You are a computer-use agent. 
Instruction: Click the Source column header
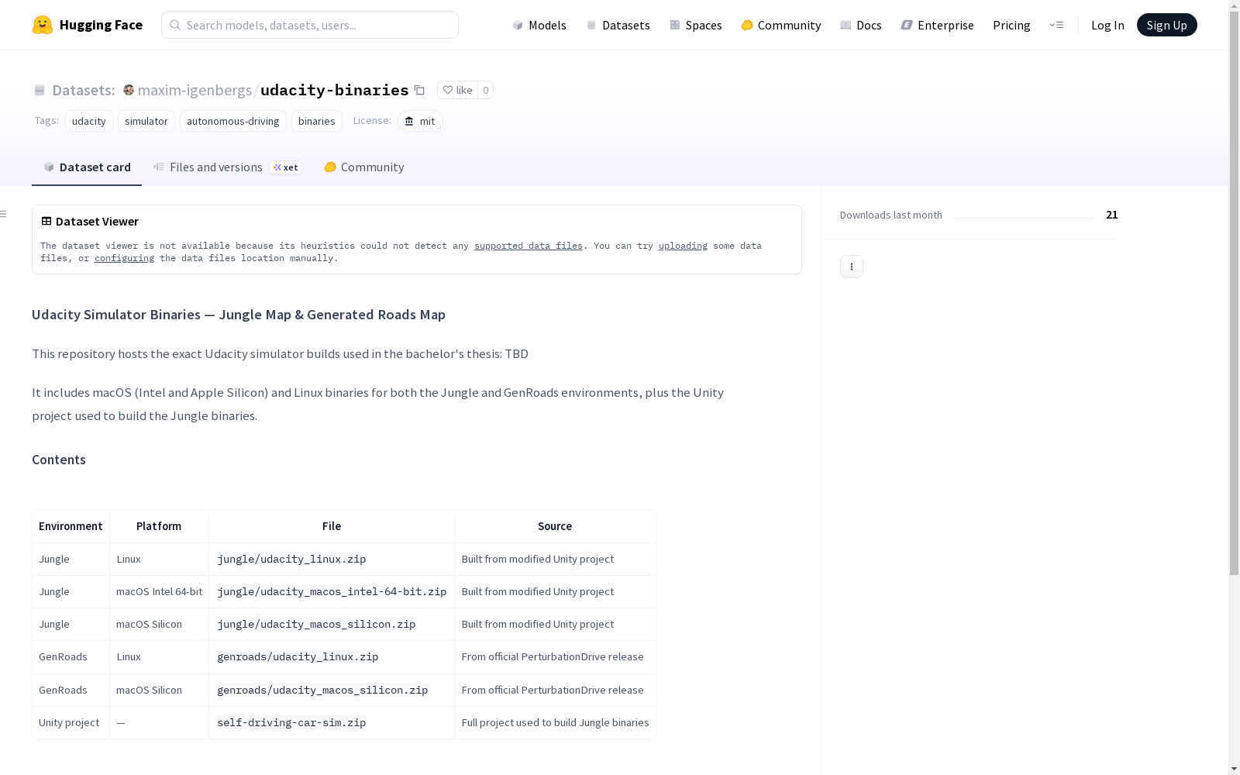[x=555, y=526]
